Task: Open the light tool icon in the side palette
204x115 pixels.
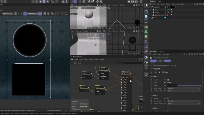Action: pos(146,67)
